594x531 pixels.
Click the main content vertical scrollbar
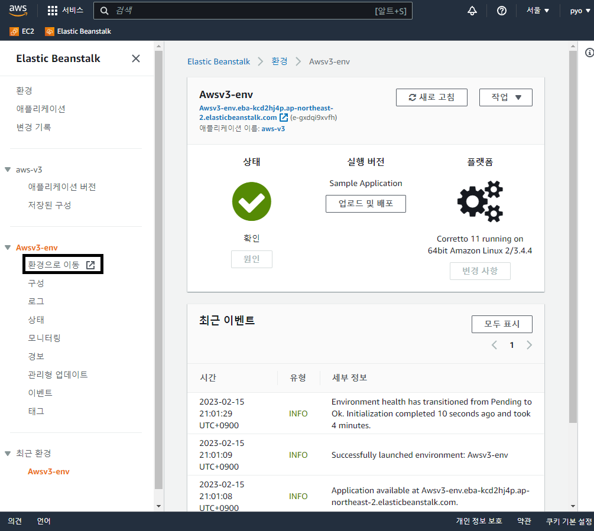tap(573, 236)
